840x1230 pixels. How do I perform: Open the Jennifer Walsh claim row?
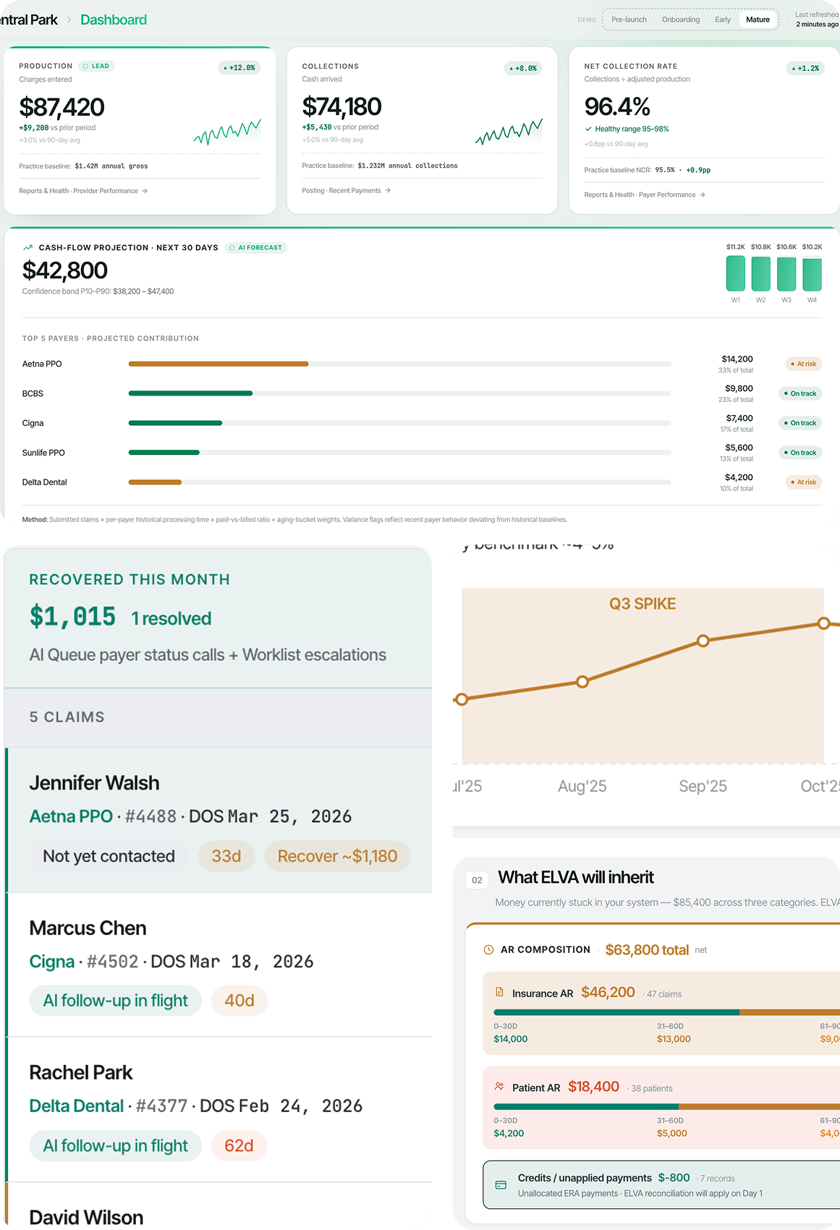219,820
